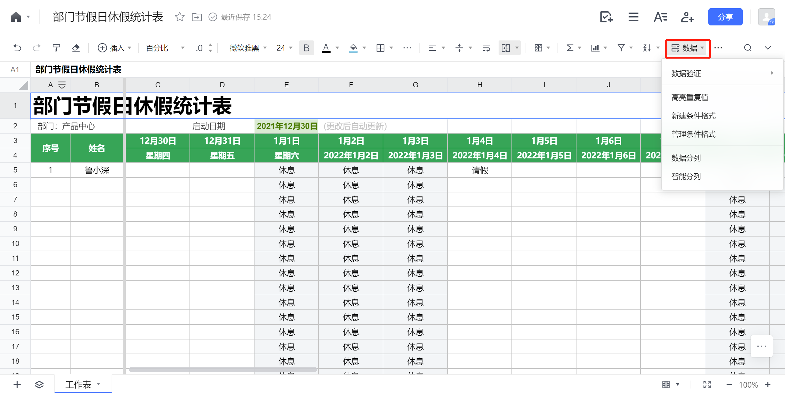Choose 数据分列 menu entry
785x394 pixels.
pyautogui.click(x=686, y=158)
